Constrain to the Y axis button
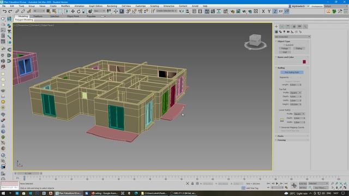This screenshot has width=349, height=196. tap(269, 11)
